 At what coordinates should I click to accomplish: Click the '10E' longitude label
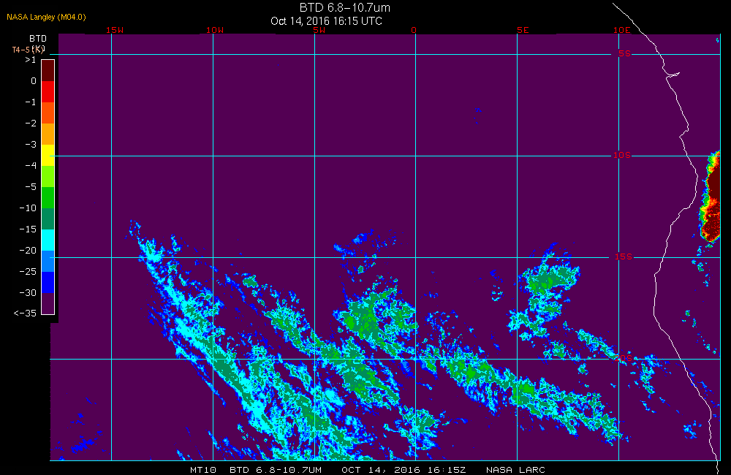pyautogui.click(x=621, y=30)
